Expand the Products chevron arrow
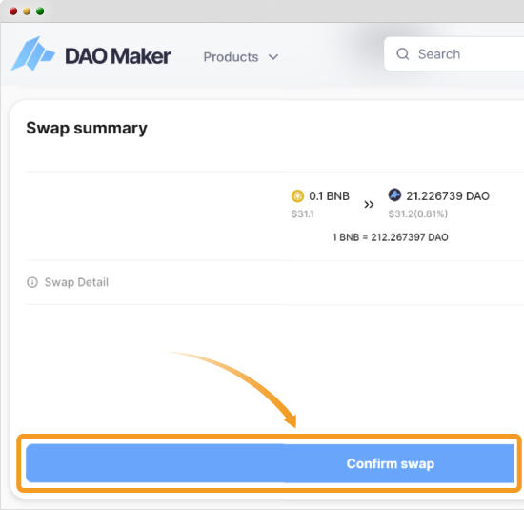The height and width of the screenshot is (510, 524). 273,57
